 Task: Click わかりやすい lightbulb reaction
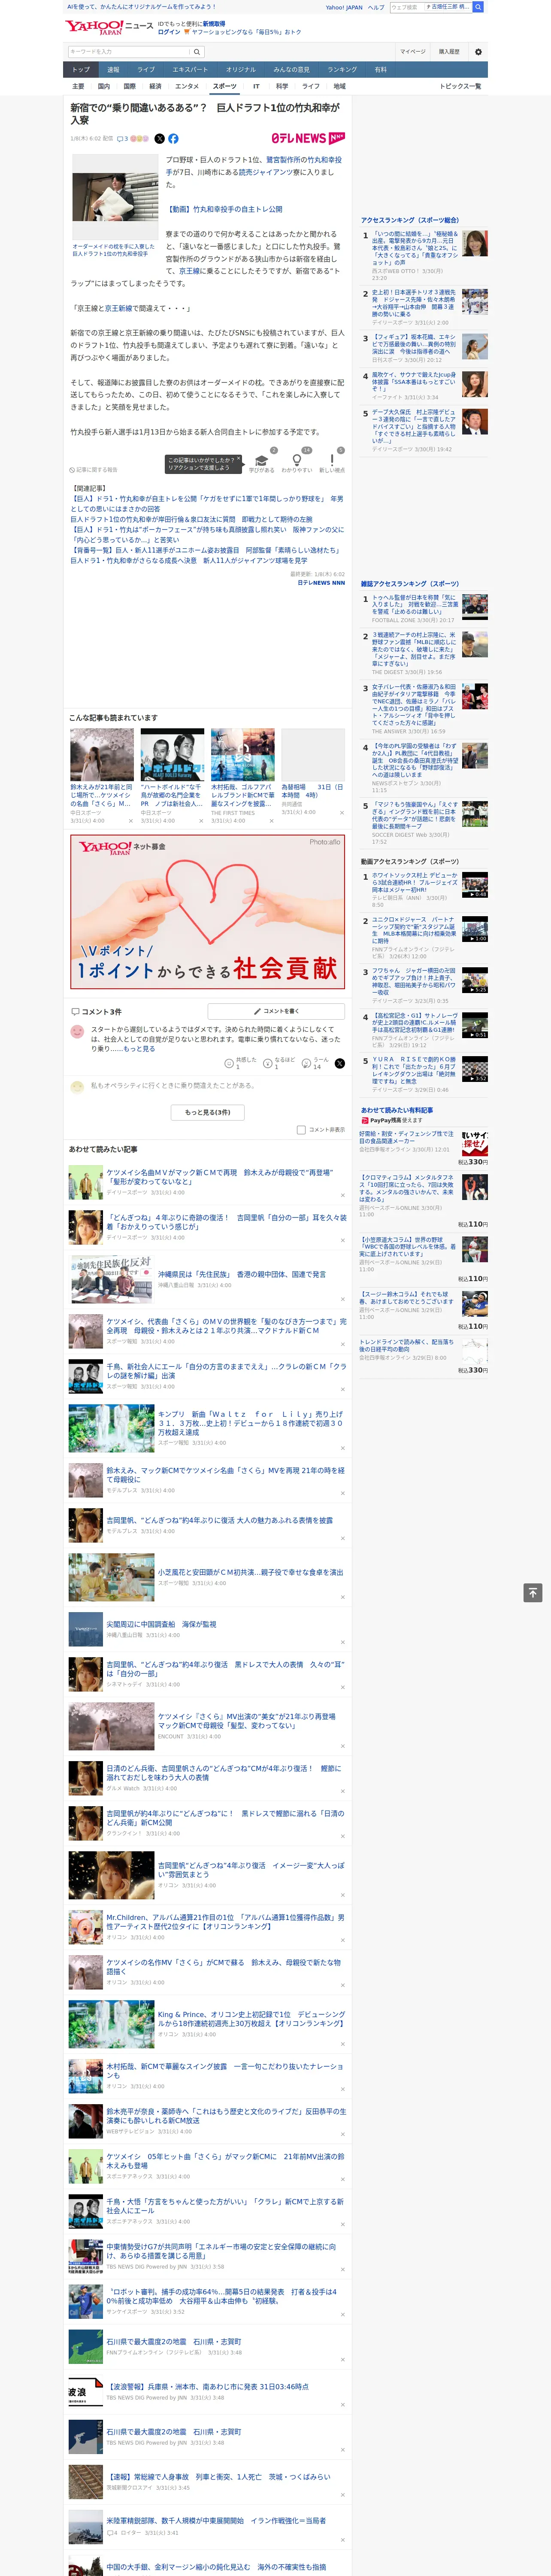(296, 463)
